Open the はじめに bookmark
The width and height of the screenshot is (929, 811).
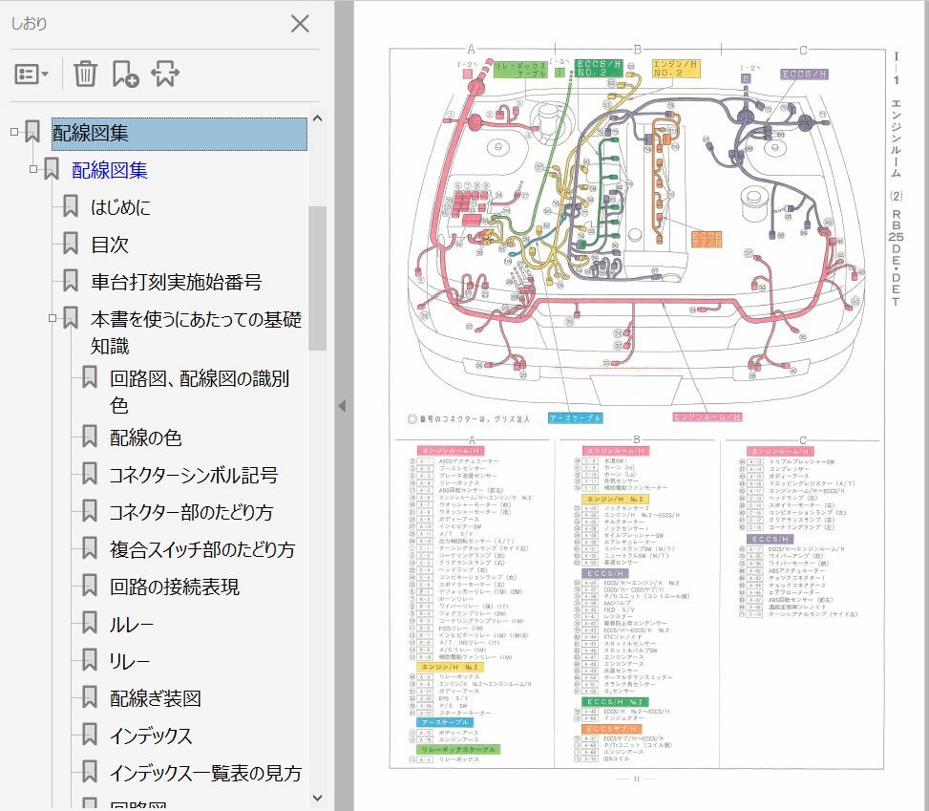pos(120,207)
